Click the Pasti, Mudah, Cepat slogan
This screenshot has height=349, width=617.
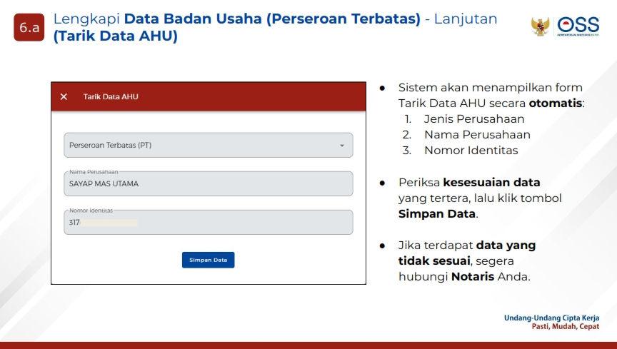point(565,327)
